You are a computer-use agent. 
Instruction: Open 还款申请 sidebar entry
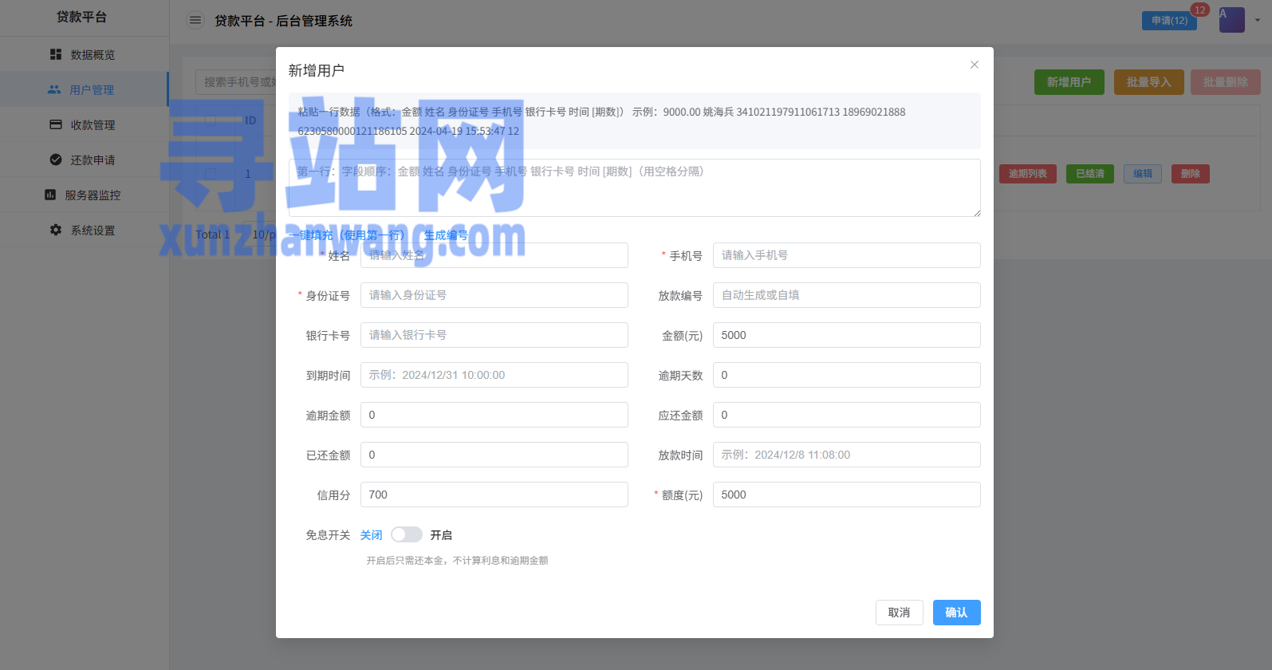pos(84,160)
